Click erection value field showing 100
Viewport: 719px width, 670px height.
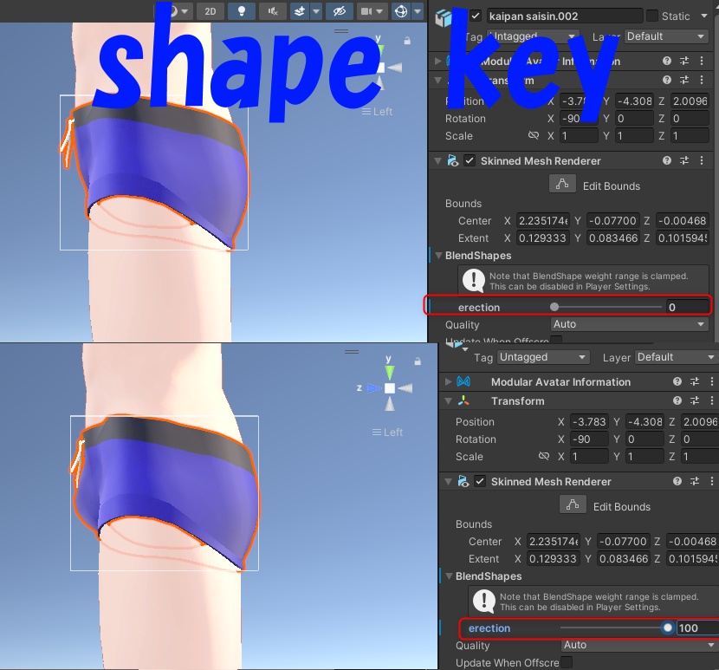point(697,628)
